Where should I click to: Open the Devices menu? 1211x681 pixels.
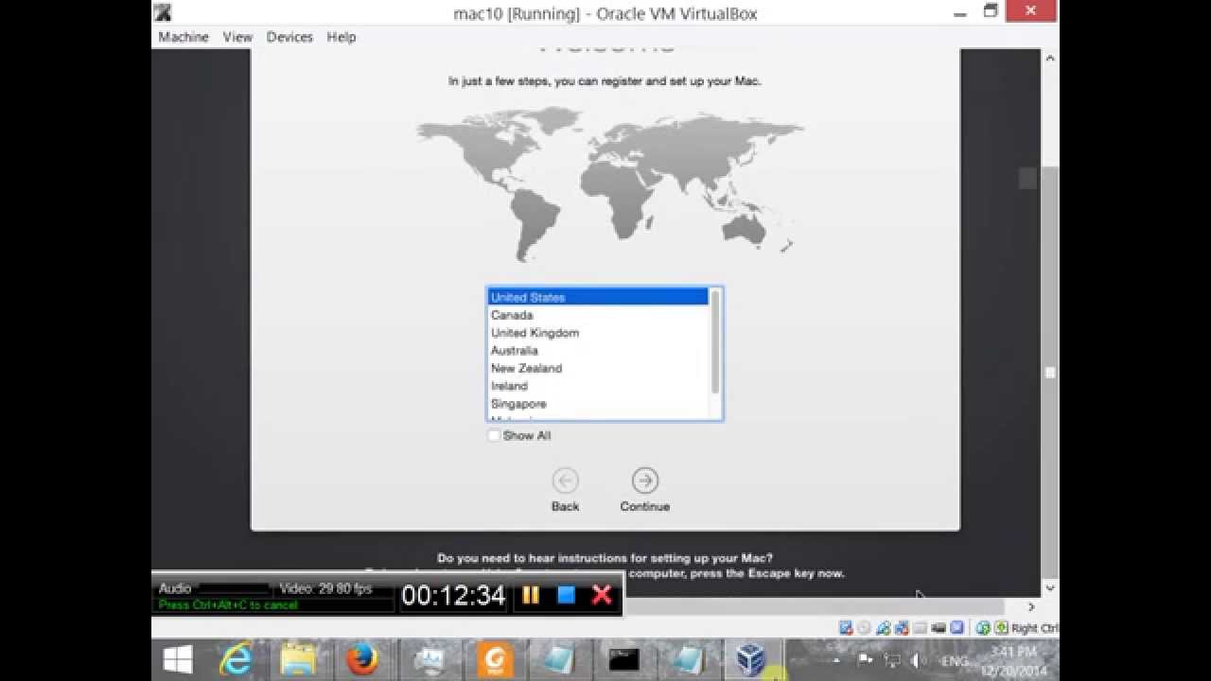[290, 37]
